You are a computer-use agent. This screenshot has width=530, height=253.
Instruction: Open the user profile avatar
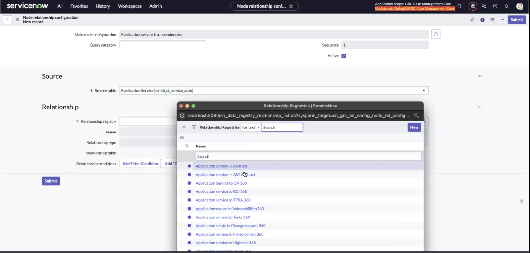[520, 6]
